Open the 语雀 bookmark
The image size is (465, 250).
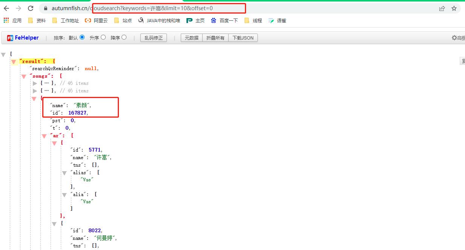[x=277, y=20]
